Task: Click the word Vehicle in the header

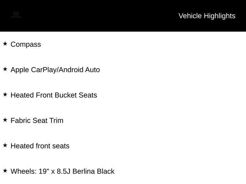Action: (x=190, y=16)
